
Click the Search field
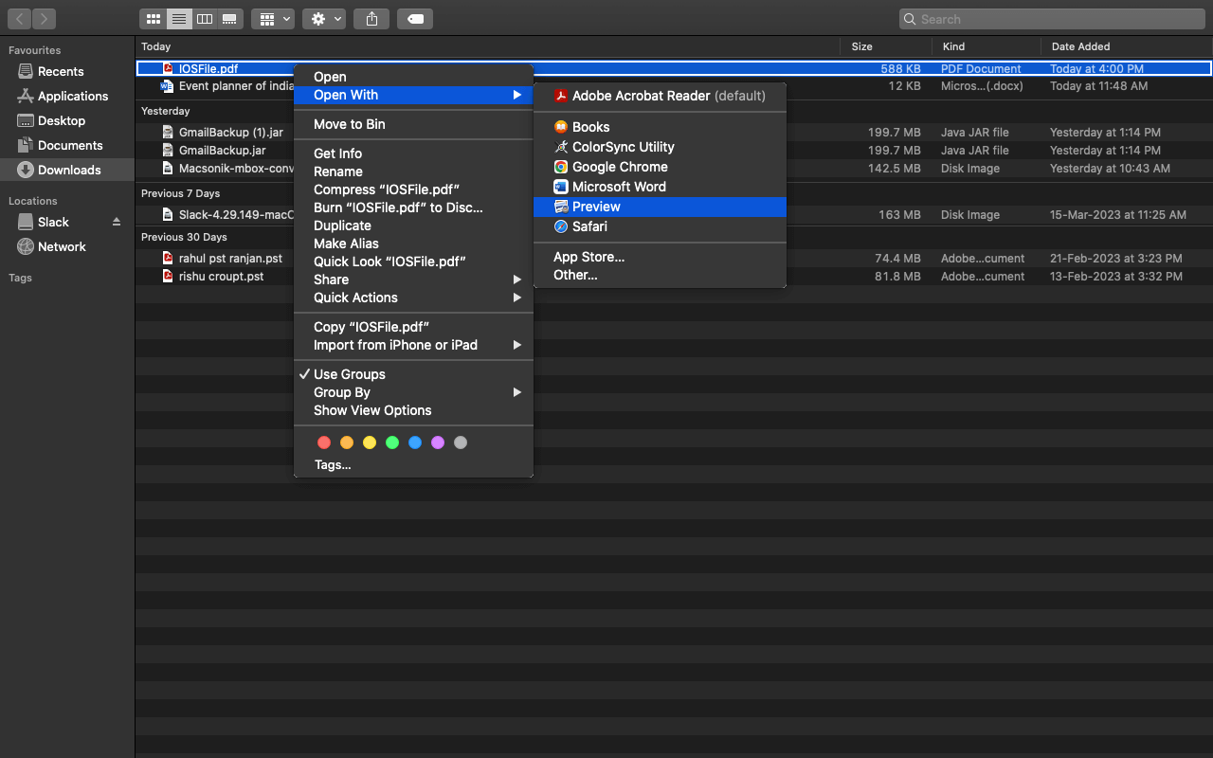click(x=1052, y=19)
